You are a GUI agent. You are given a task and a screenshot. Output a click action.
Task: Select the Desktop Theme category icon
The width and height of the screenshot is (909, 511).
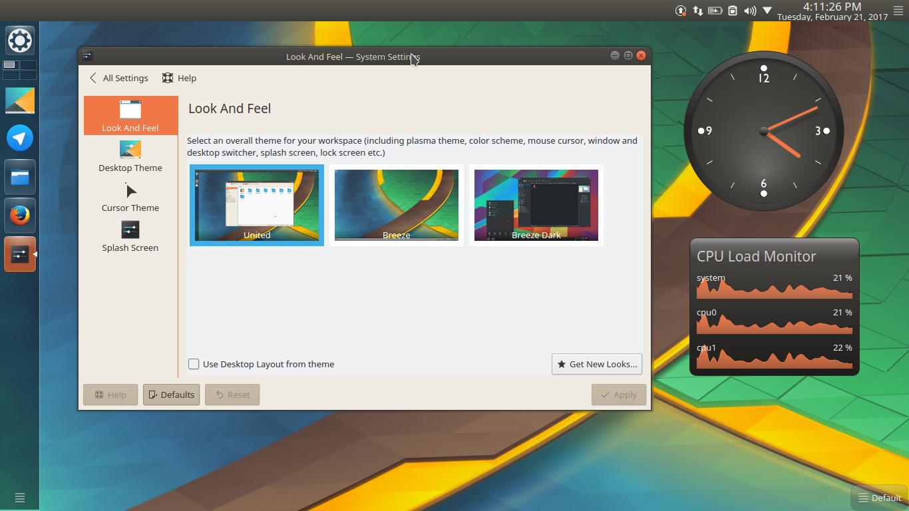[x=130, y=150]
